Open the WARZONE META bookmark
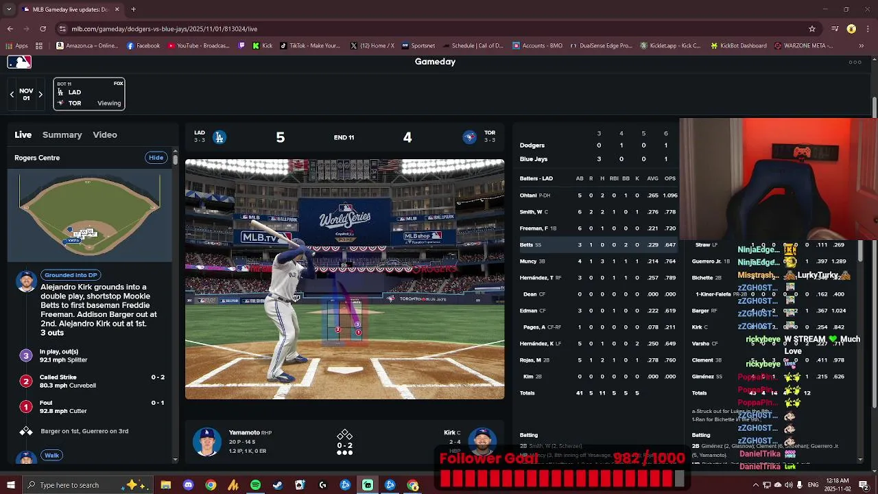878x494 pixels. 803,46
